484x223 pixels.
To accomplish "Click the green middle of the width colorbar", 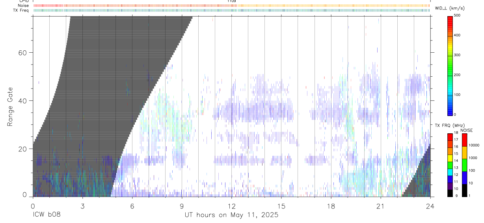I will coord(450,65).
